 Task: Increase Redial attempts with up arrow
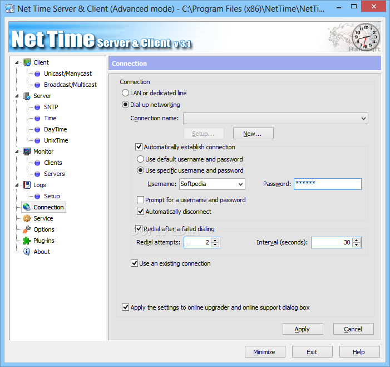coord(215,240)
